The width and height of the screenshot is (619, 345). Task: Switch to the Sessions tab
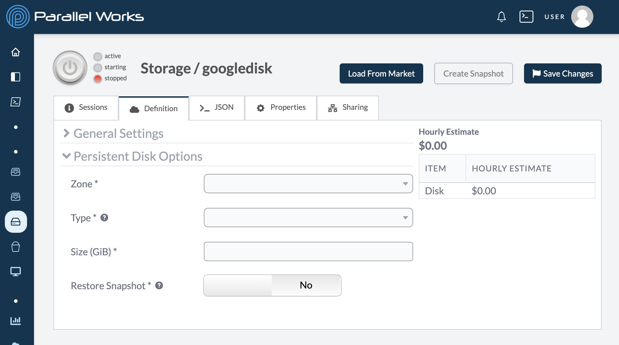(x=86, y=108)
